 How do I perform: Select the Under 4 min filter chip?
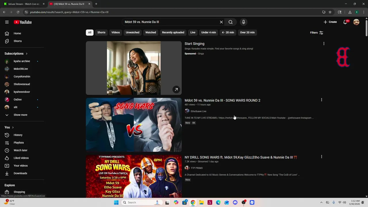click(x=208, y=32)
